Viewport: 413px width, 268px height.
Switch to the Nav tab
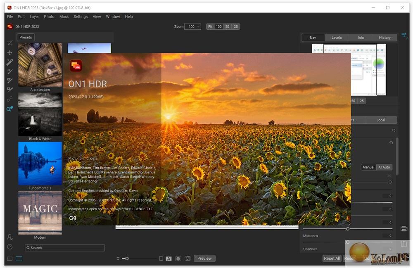tap(313, 38)
